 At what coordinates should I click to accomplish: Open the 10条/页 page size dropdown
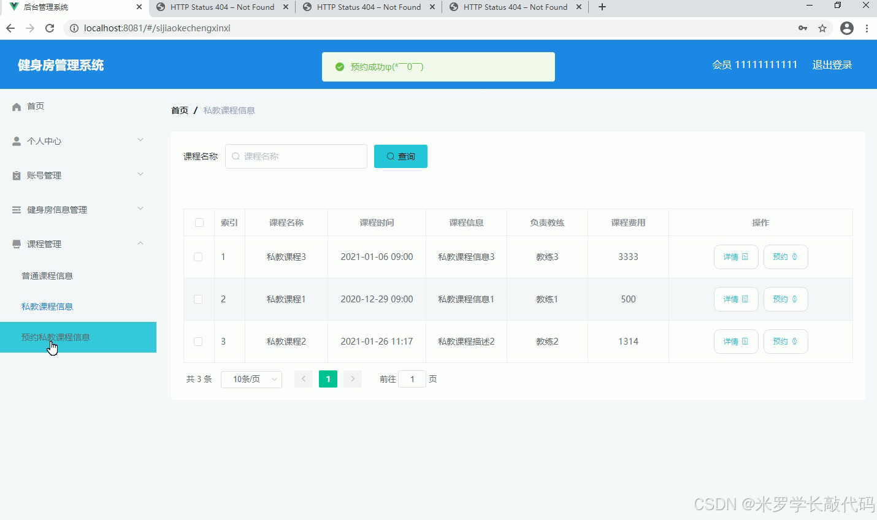(251, 380)
